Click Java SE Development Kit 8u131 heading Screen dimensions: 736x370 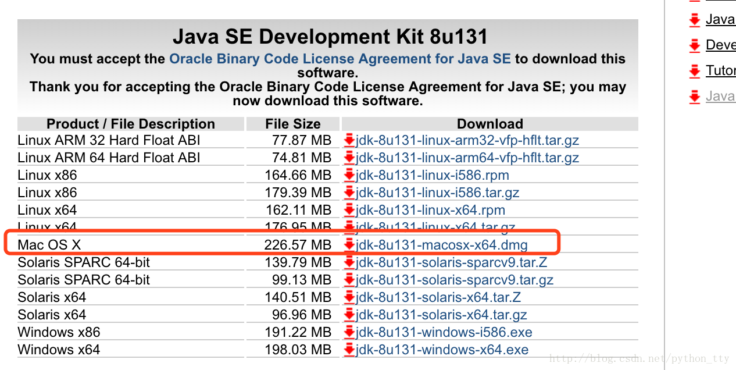330,37
